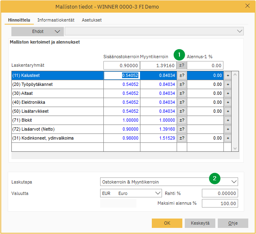Click the ±? button in Kodinkoneet row
Viewport: 256px width, 234px height.
[x=182, y=138]
